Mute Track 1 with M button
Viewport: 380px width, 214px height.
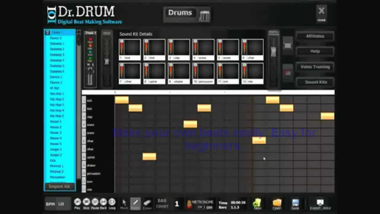(x=88, y=65)
